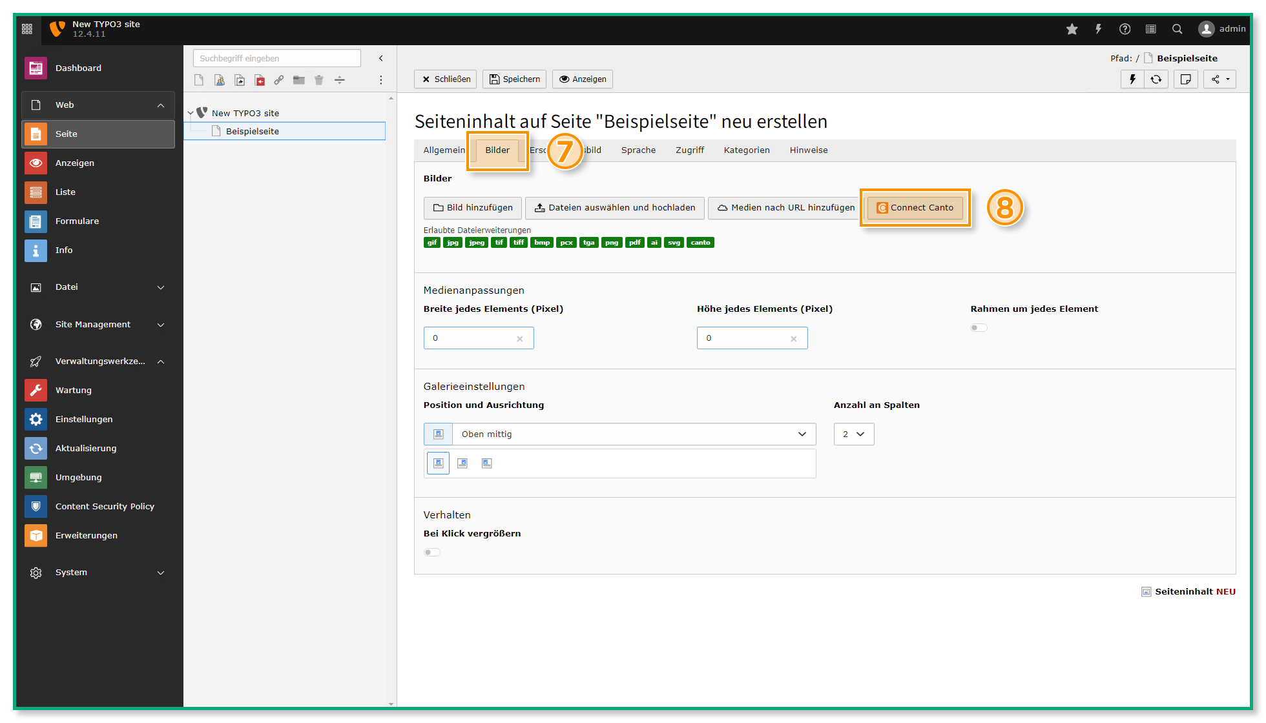Viewport: 1266px width, 723px height.
Task: Clear the Breite field value
Action: 520,338
